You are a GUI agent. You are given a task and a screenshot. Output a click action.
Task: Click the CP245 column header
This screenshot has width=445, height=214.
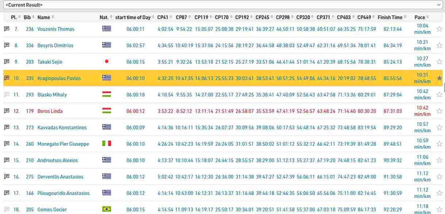(x=262, y=17)
